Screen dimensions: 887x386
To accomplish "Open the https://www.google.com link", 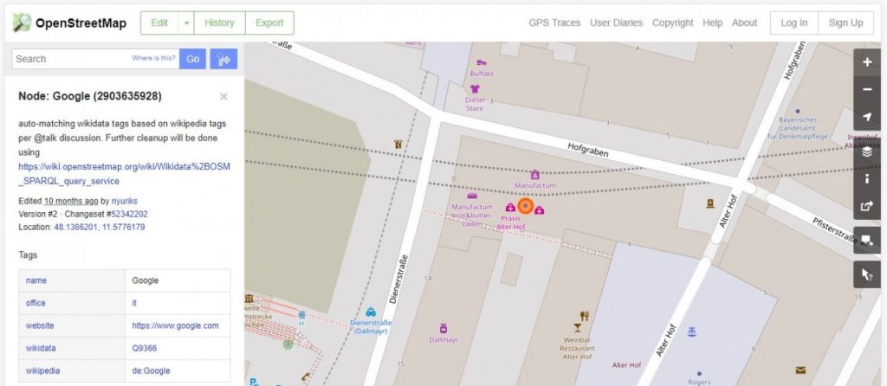I will pos(175,325).
